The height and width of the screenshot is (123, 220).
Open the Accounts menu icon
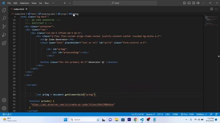click(4, 100)
